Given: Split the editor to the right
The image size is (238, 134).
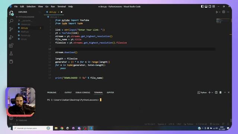Looking at the screenshot, I should click(223, 12).
